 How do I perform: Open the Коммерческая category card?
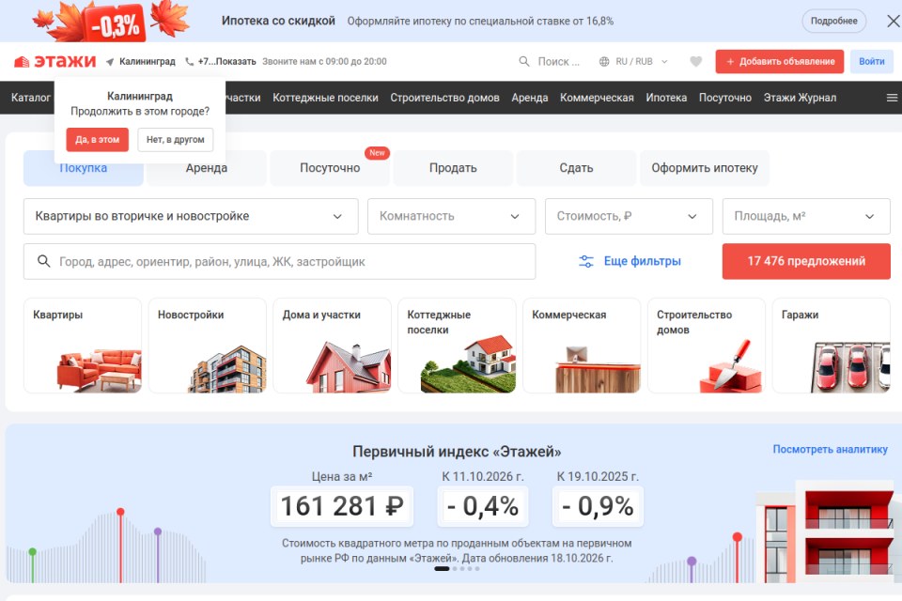pyautogui.click(x=582, y=345)
